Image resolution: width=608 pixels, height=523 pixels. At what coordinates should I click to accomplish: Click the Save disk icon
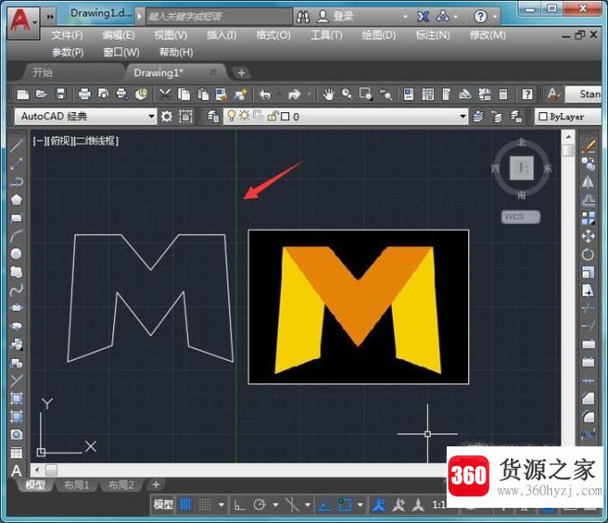tap(61, 94)
